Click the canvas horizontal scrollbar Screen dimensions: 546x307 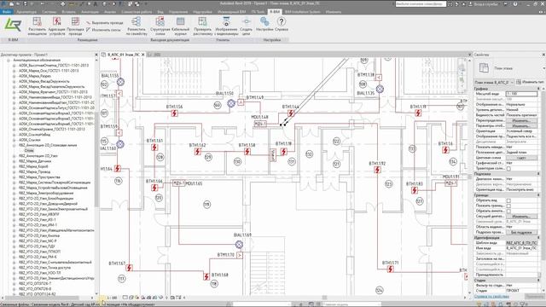point(324,298)
